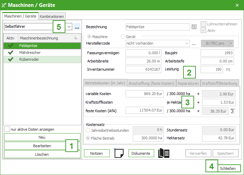The image size is (244, 175).
Task: Click the Neu button
Action: click(42, 137)
